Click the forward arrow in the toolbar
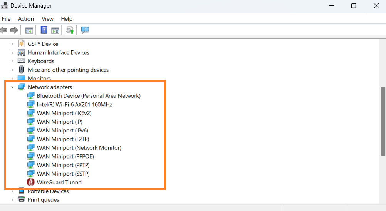386x211 pixels. [14, 30]
